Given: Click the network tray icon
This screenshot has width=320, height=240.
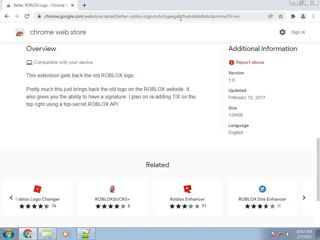Looking at the screenshot, I should pos(281,234).
